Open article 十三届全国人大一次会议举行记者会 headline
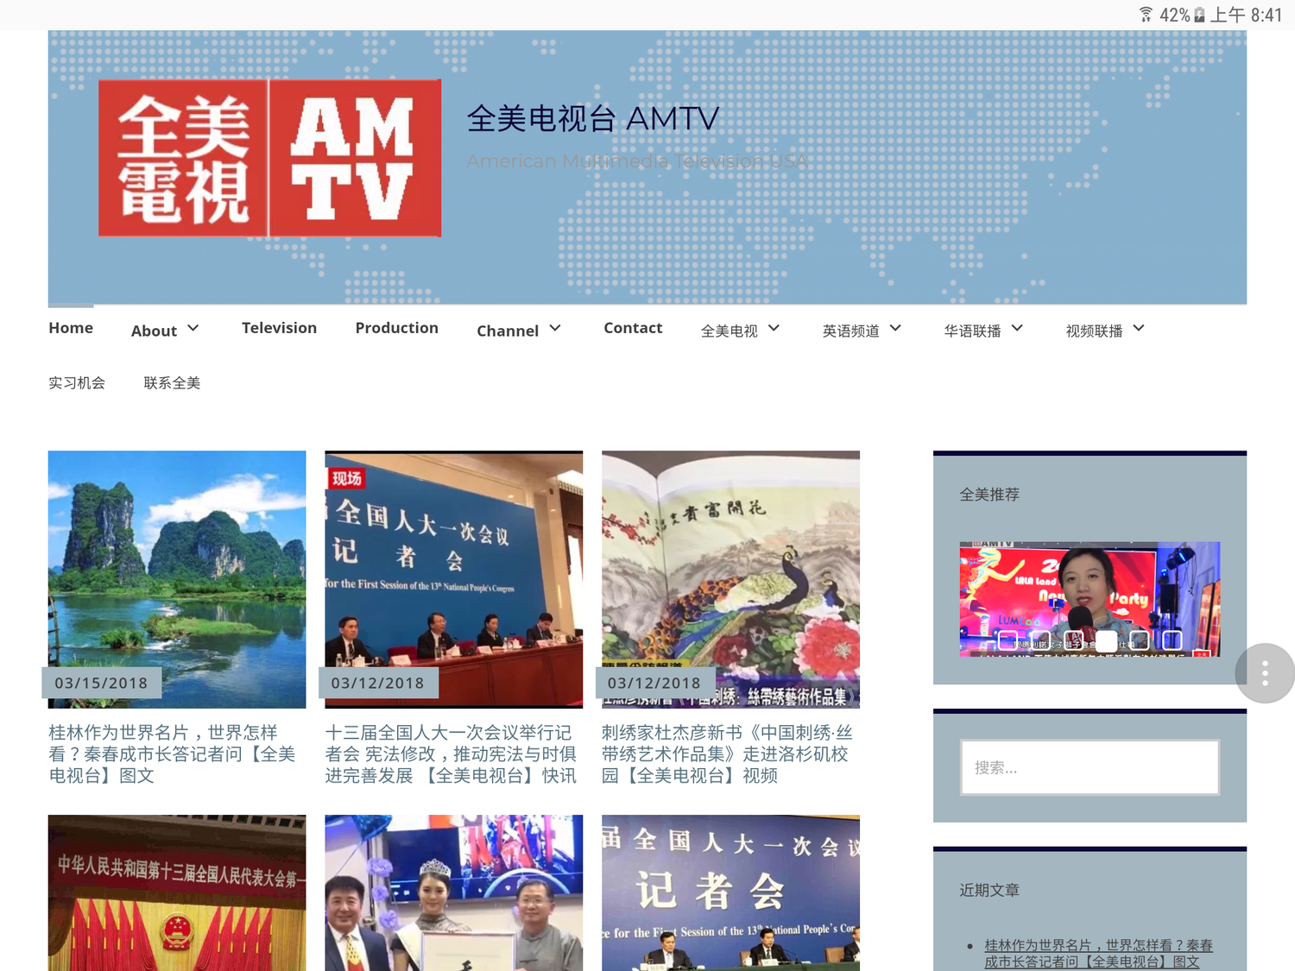The width and height of the screenshot is (1295, 971). point(451,754)
